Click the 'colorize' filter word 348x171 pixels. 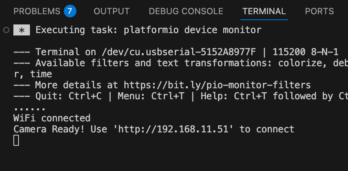coord(300,63)
